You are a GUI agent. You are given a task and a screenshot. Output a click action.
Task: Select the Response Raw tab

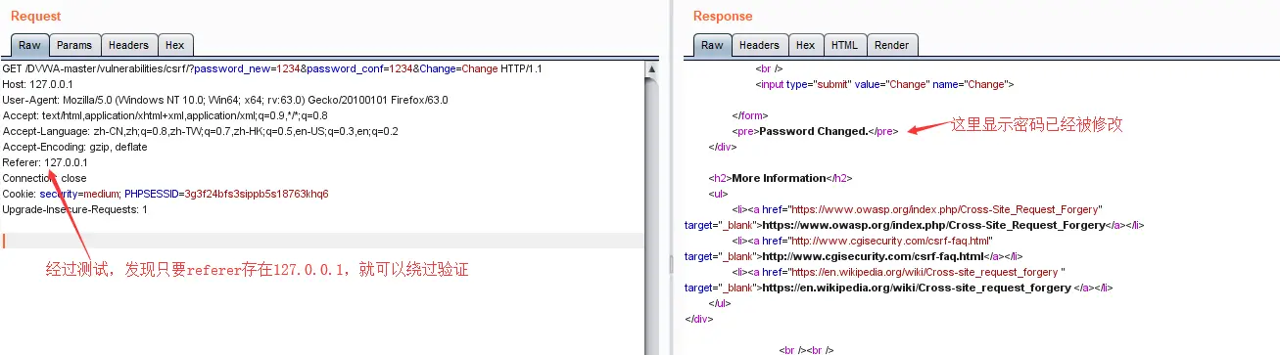click(x=712, y=45)
